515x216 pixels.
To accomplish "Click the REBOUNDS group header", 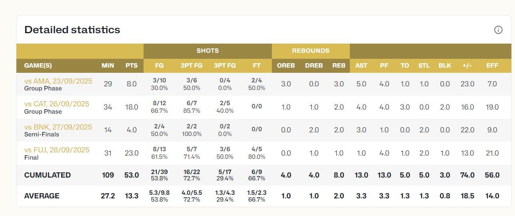I will 311,51.
